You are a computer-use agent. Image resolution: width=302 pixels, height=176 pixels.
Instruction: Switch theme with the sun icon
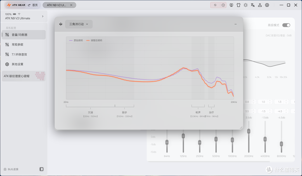pyautogui.click(x=246, y=5)
